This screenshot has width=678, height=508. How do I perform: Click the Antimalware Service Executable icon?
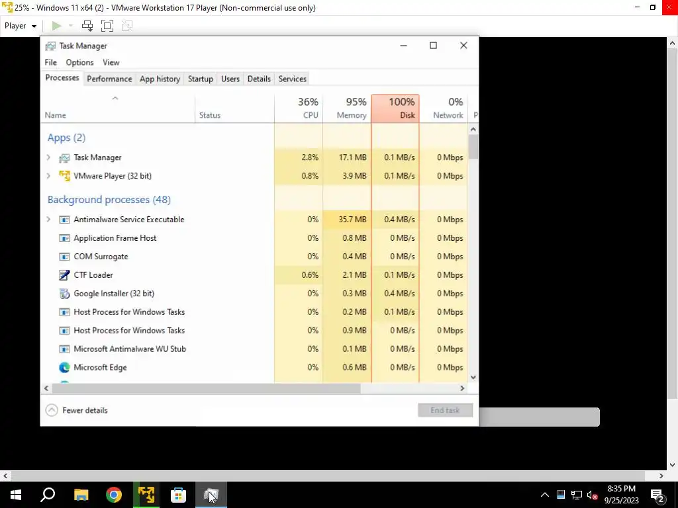[x=64, y=220]
